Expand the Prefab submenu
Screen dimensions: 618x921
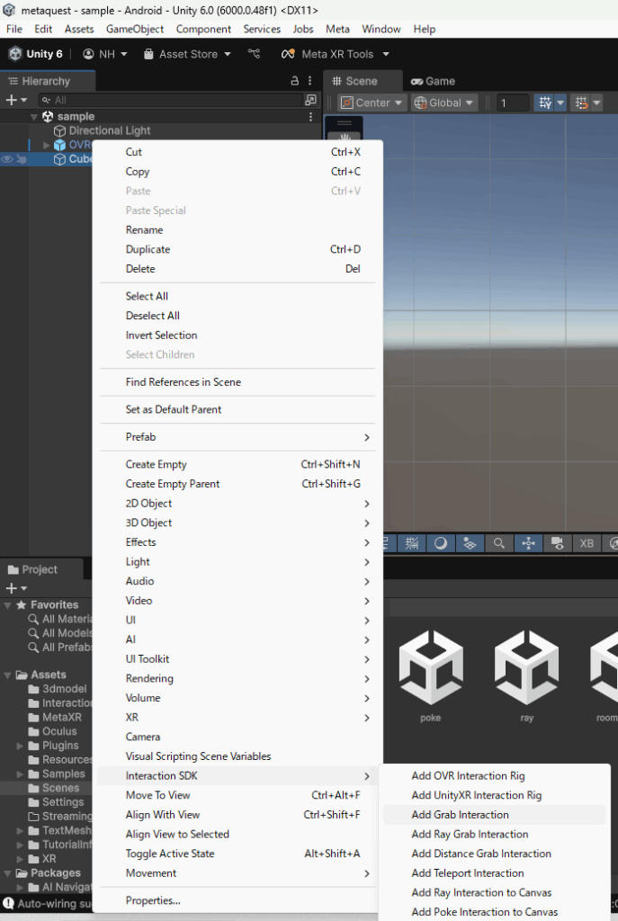pyautogui.click(x=237, y=437)
